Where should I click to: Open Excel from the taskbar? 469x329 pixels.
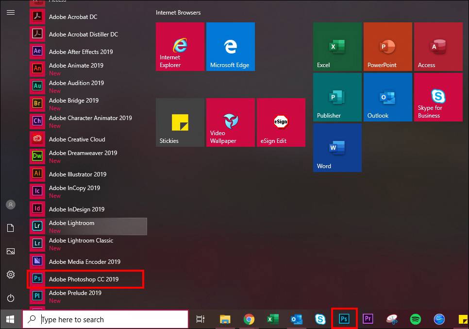273,319
